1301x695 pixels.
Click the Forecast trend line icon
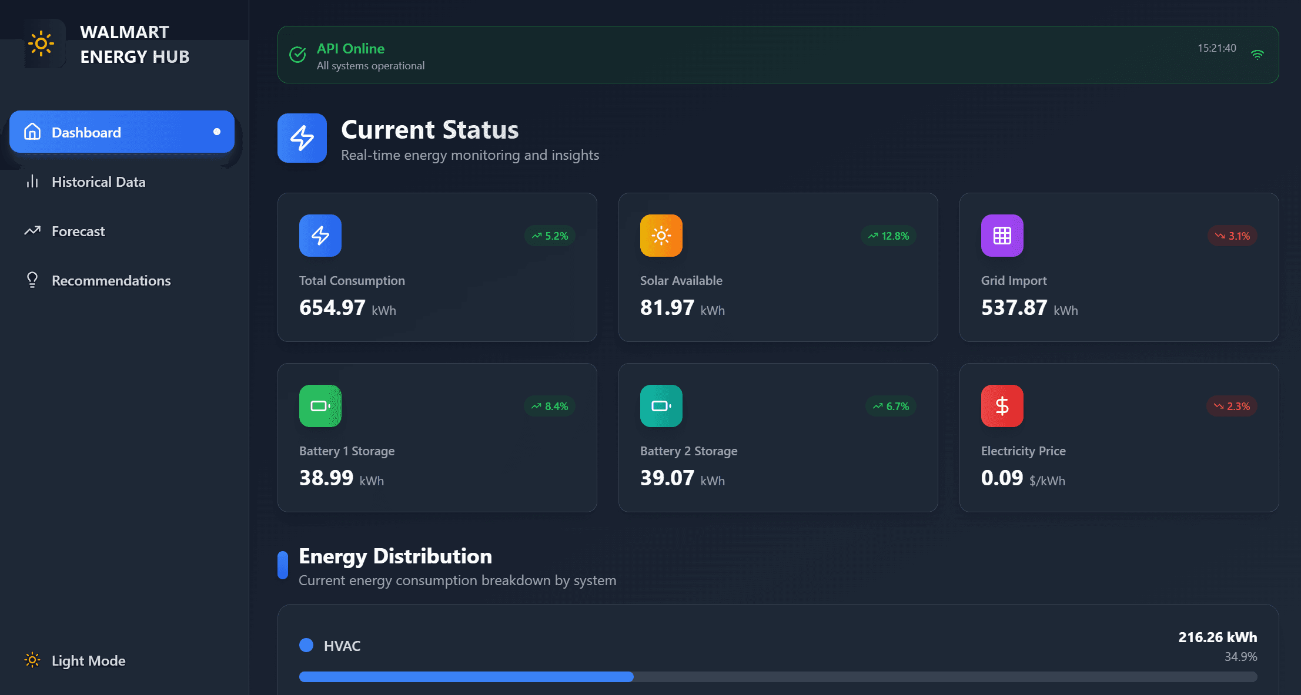(x=32, y=231)
